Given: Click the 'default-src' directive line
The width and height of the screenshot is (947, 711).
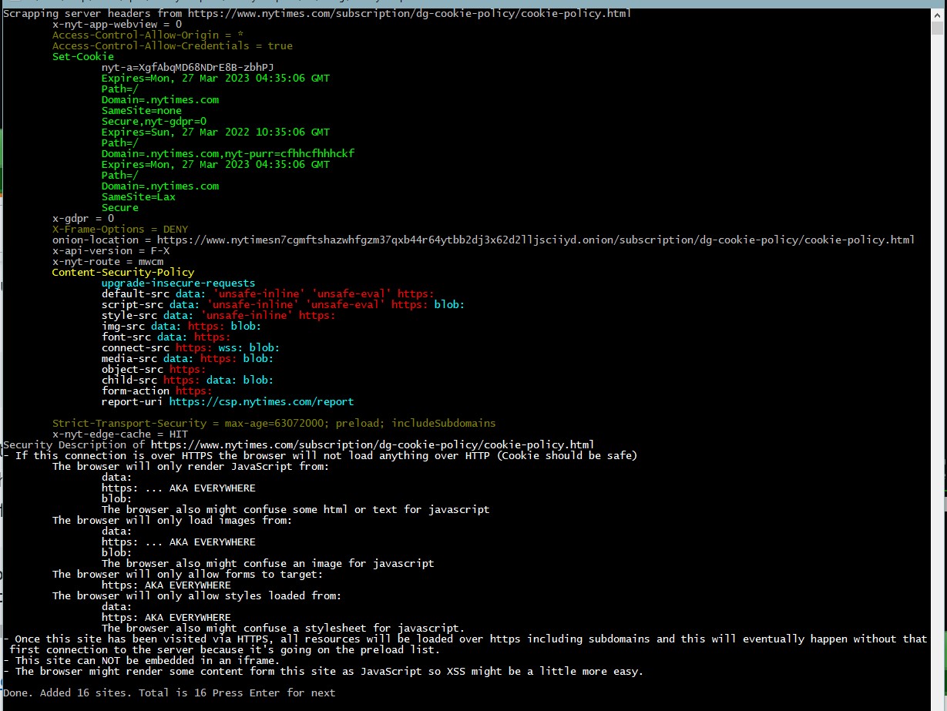Looking at the screenshot, I should [268, 293].
